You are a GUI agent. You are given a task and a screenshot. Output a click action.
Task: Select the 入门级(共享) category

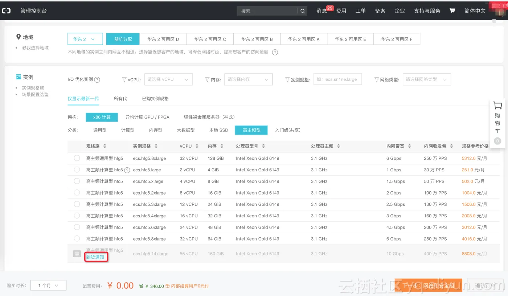coord(288,130)
